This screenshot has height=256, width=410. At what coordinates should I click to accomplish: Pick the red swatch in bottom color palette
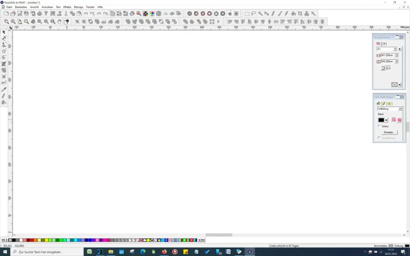[x=32, y=240]
